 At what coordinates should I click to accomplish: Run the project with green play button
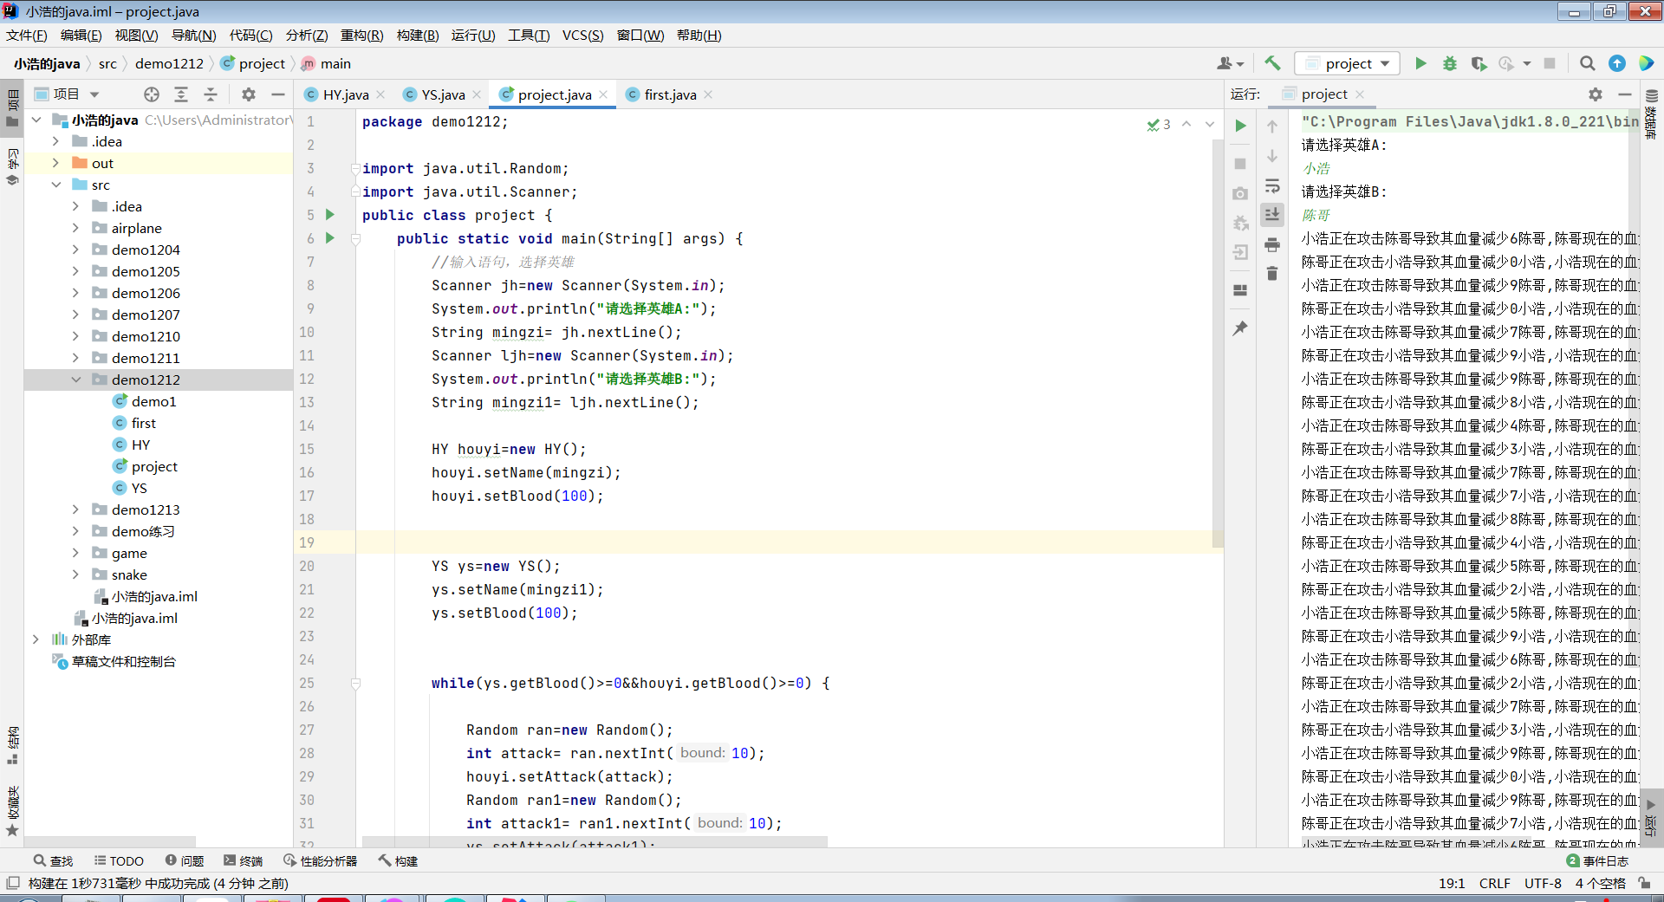[1420, 63]
